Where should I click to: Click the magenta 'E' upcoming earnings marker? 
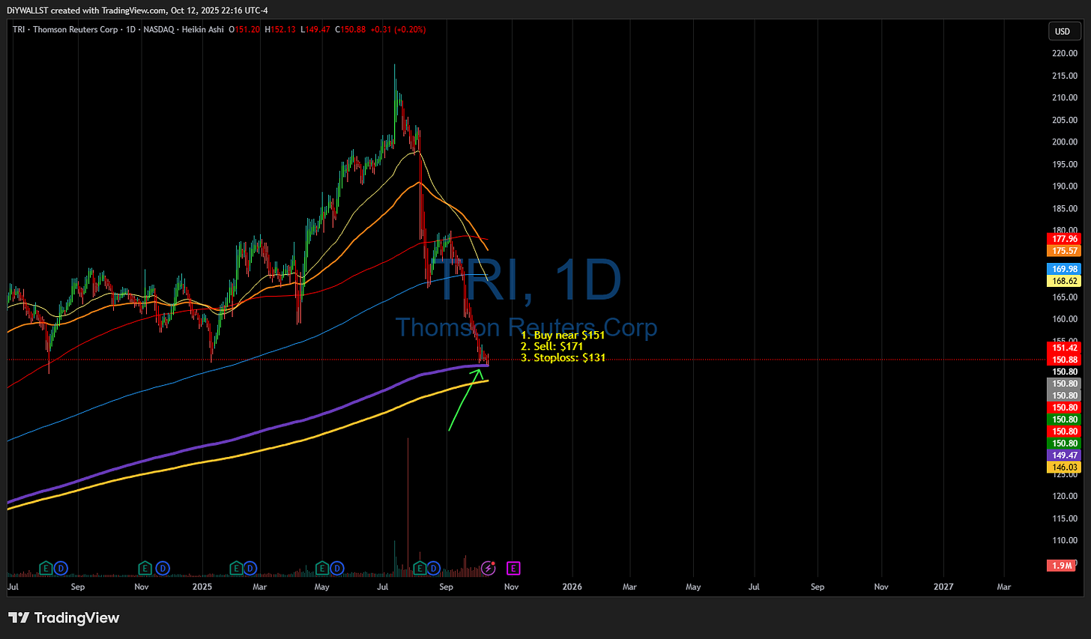tap(513, 569)
